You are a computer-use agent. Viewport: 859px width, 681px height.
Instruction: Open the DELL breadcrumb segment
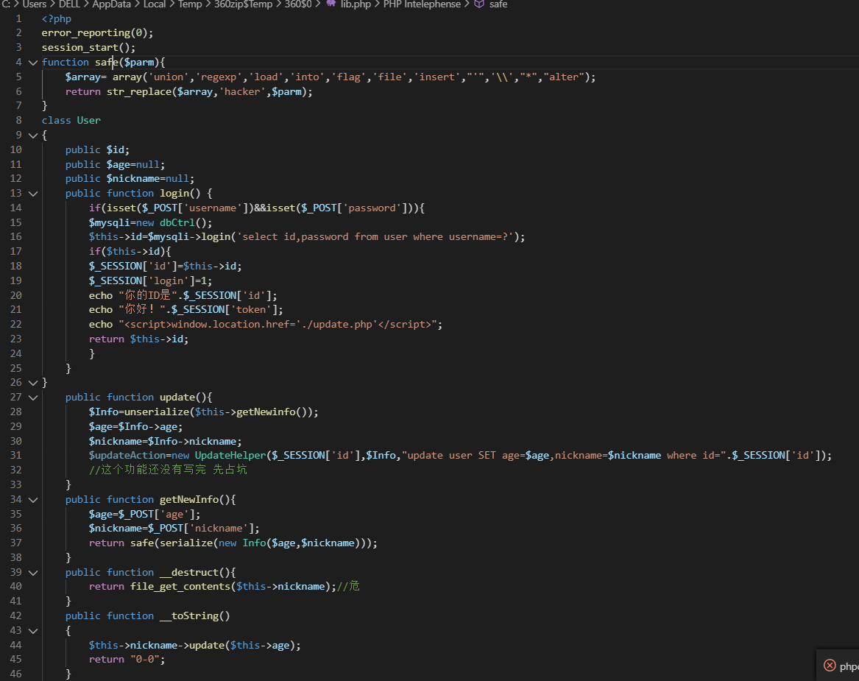coord(69,4)
